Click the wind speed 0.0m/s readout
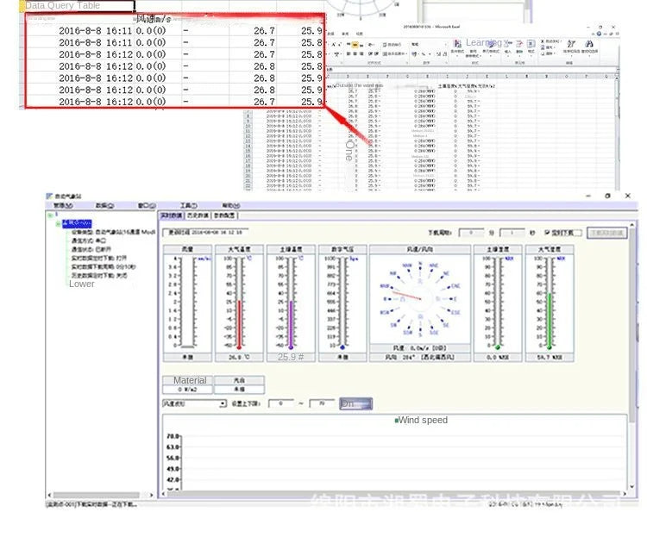This screenshot has width=647, height=537. click(419, 348)
